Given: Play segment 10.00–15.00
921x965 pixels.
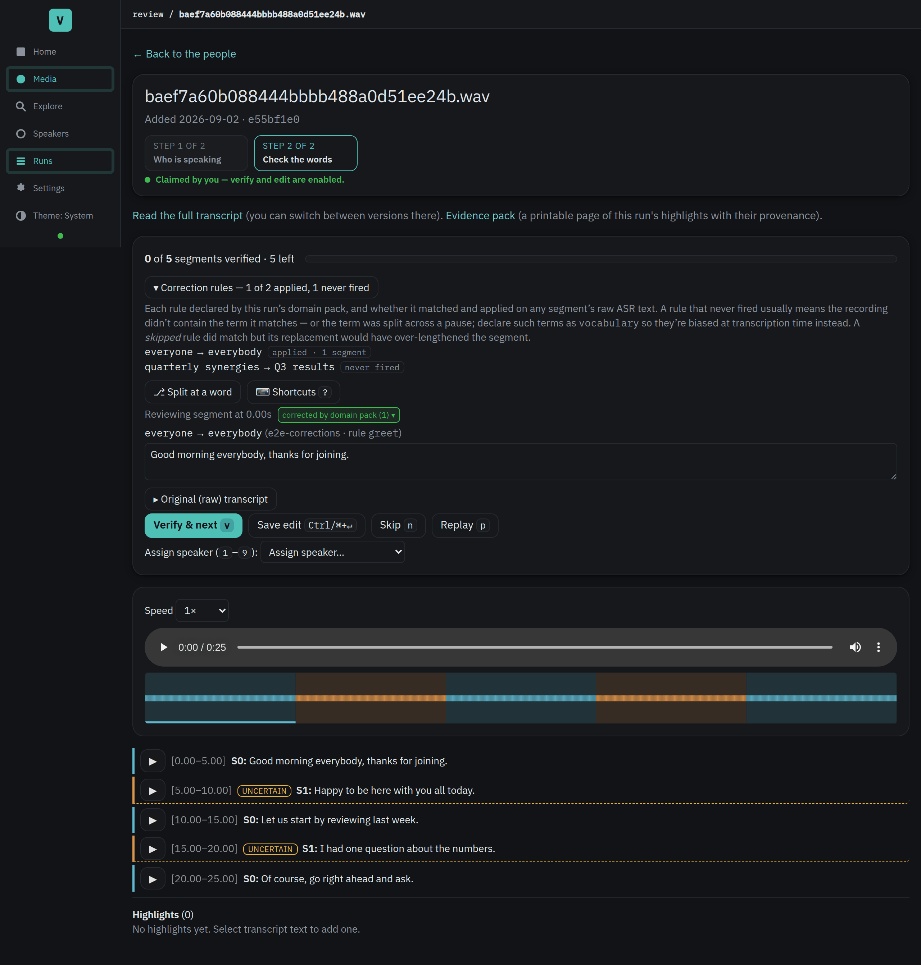Looking at the screenshot, I should (153, 820).
